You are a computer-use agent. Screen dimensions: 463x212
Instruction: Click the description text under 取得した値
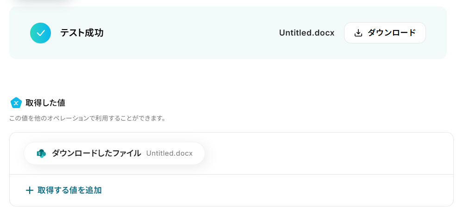coord(87,118)
